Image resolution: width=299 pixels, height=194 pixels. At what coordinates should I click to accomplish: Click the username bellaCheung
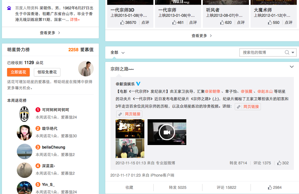(54, 147)
